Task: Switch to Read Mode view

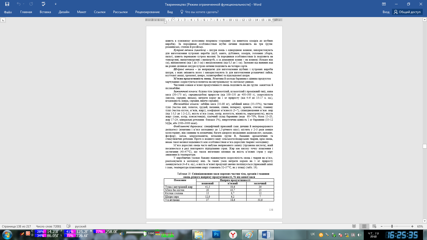Action: [x=354, y=226]
